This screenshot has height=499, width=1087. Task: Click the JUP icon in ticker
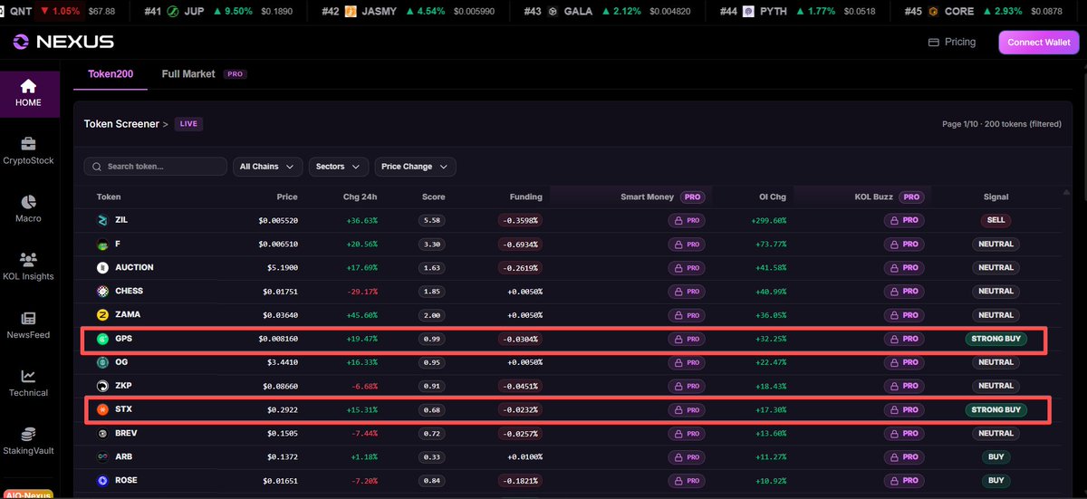(x=173, y=12)
